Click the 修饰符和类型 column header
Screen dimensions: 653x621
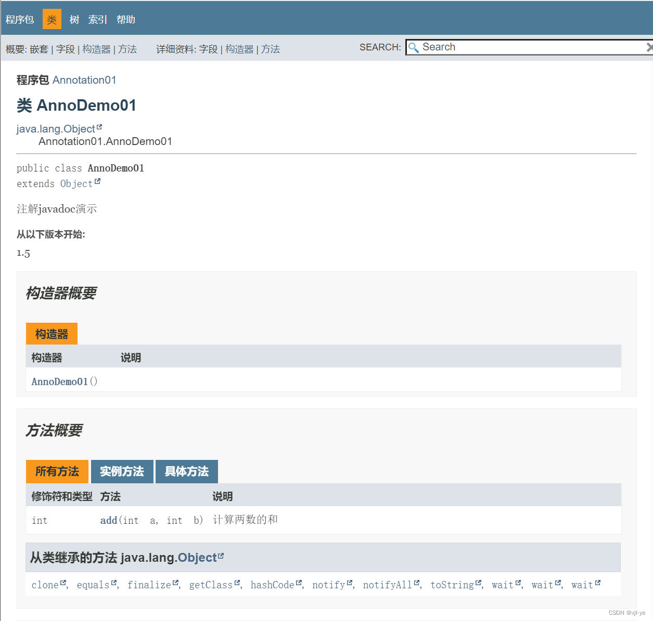(x=62, y=496)
